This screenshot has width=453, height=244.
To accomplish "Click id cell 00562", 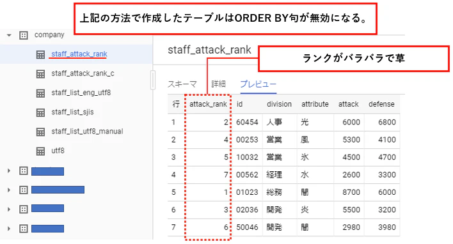I will tap(247, 175).
